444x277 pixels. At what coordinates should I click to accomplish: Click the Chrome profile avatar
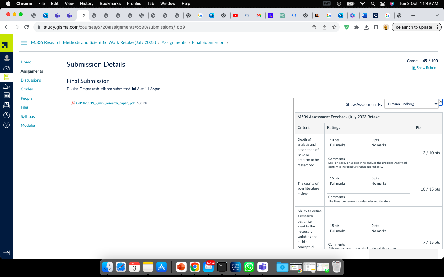(386, 27)
